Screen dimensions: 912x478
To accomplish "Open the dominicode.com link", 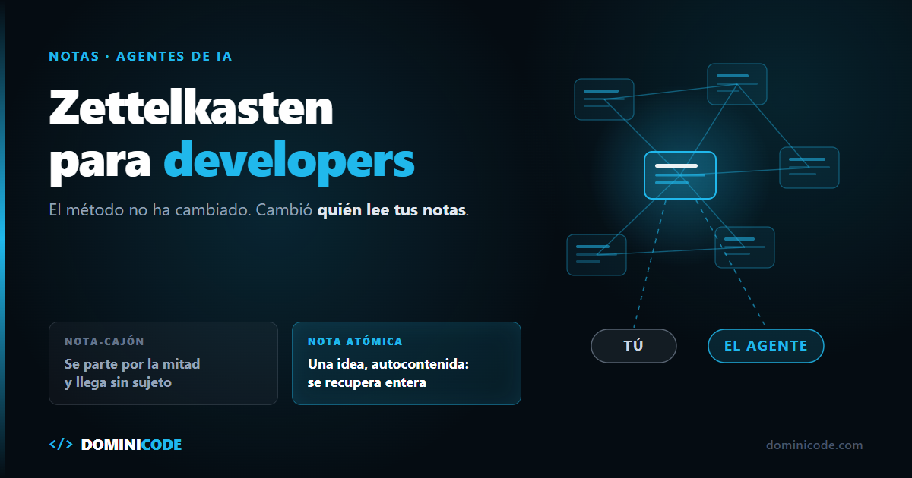I will (815, 445).
